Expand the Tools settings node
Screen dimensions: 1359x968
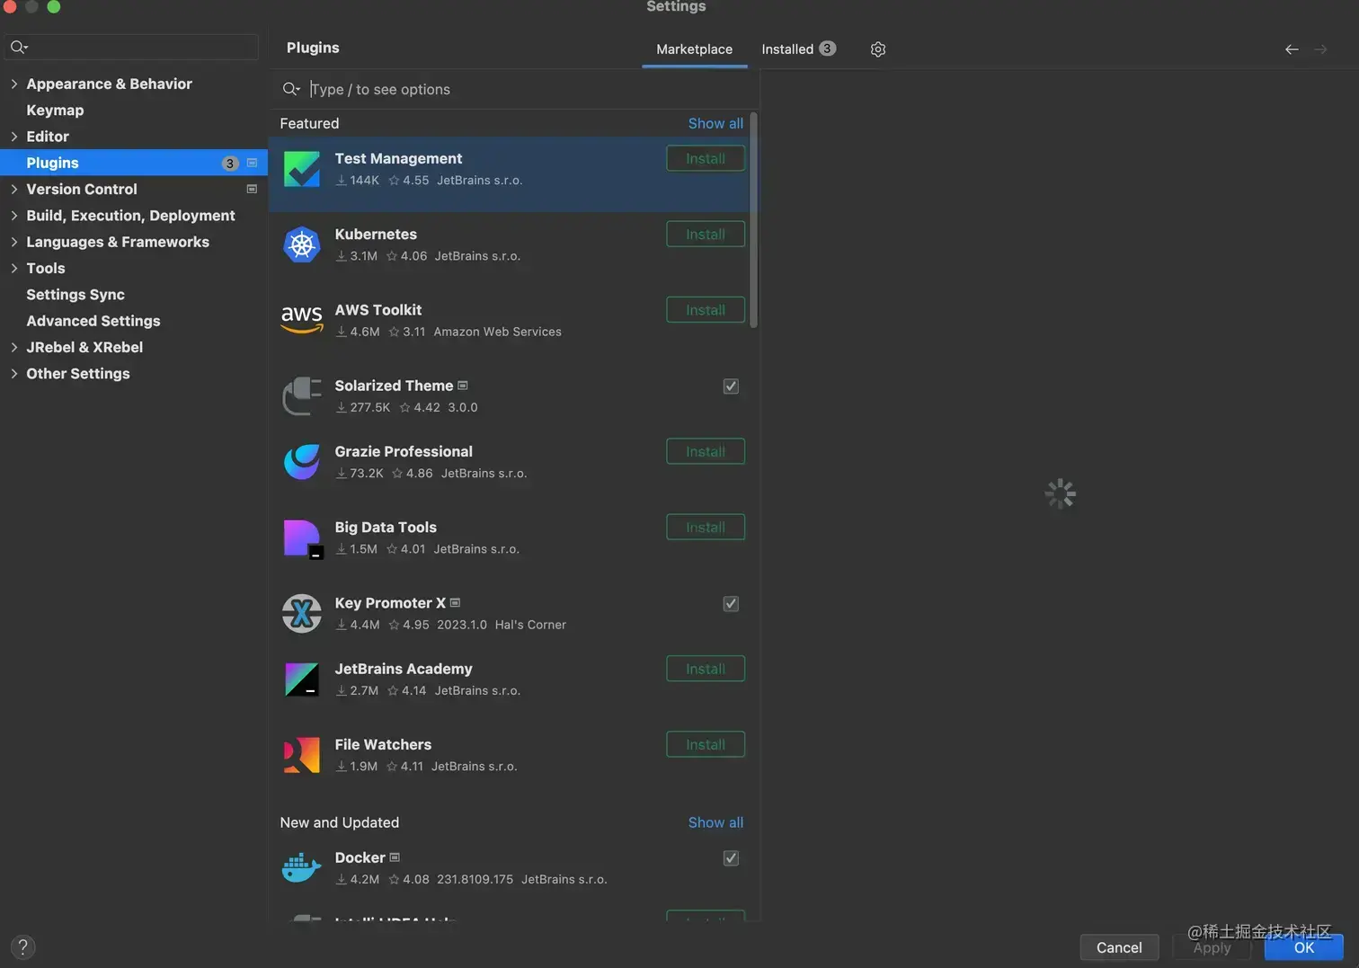(x=13, y=268)
